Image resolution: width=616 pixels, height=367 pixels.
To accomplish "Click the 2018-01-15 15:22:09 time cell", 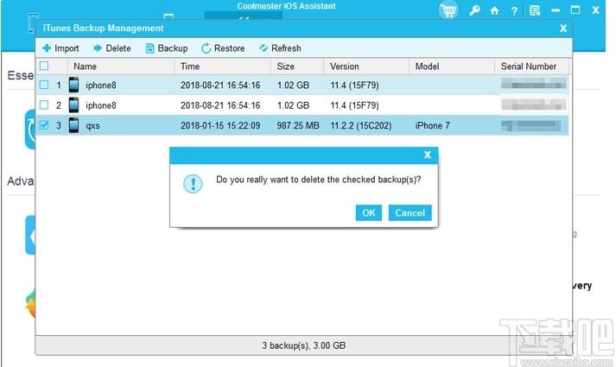I will (220, 125).
